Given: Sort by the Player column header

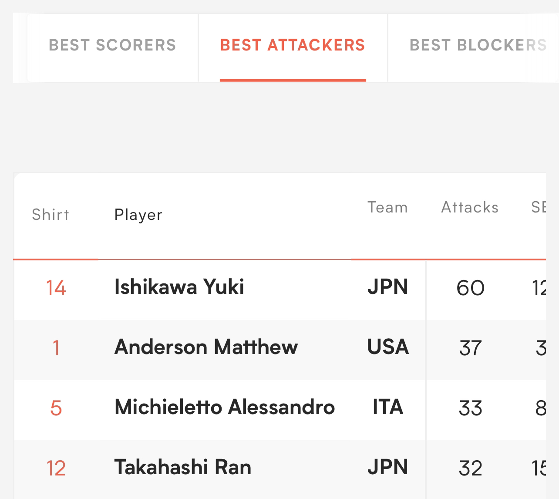Looking at the screenshot, I should [138, 215].
